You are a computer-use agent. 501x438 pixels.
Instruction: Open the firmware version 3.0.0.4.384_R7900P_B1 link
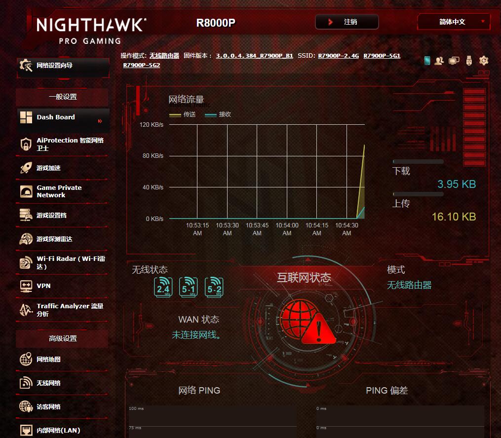point(254,56)
